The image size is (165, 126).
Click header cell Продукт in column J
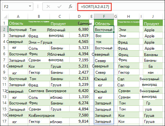pos(153,23)
